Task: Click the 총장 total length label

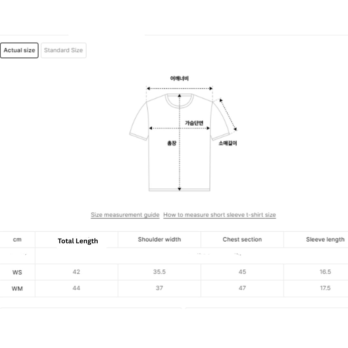Action: point(172,143)
